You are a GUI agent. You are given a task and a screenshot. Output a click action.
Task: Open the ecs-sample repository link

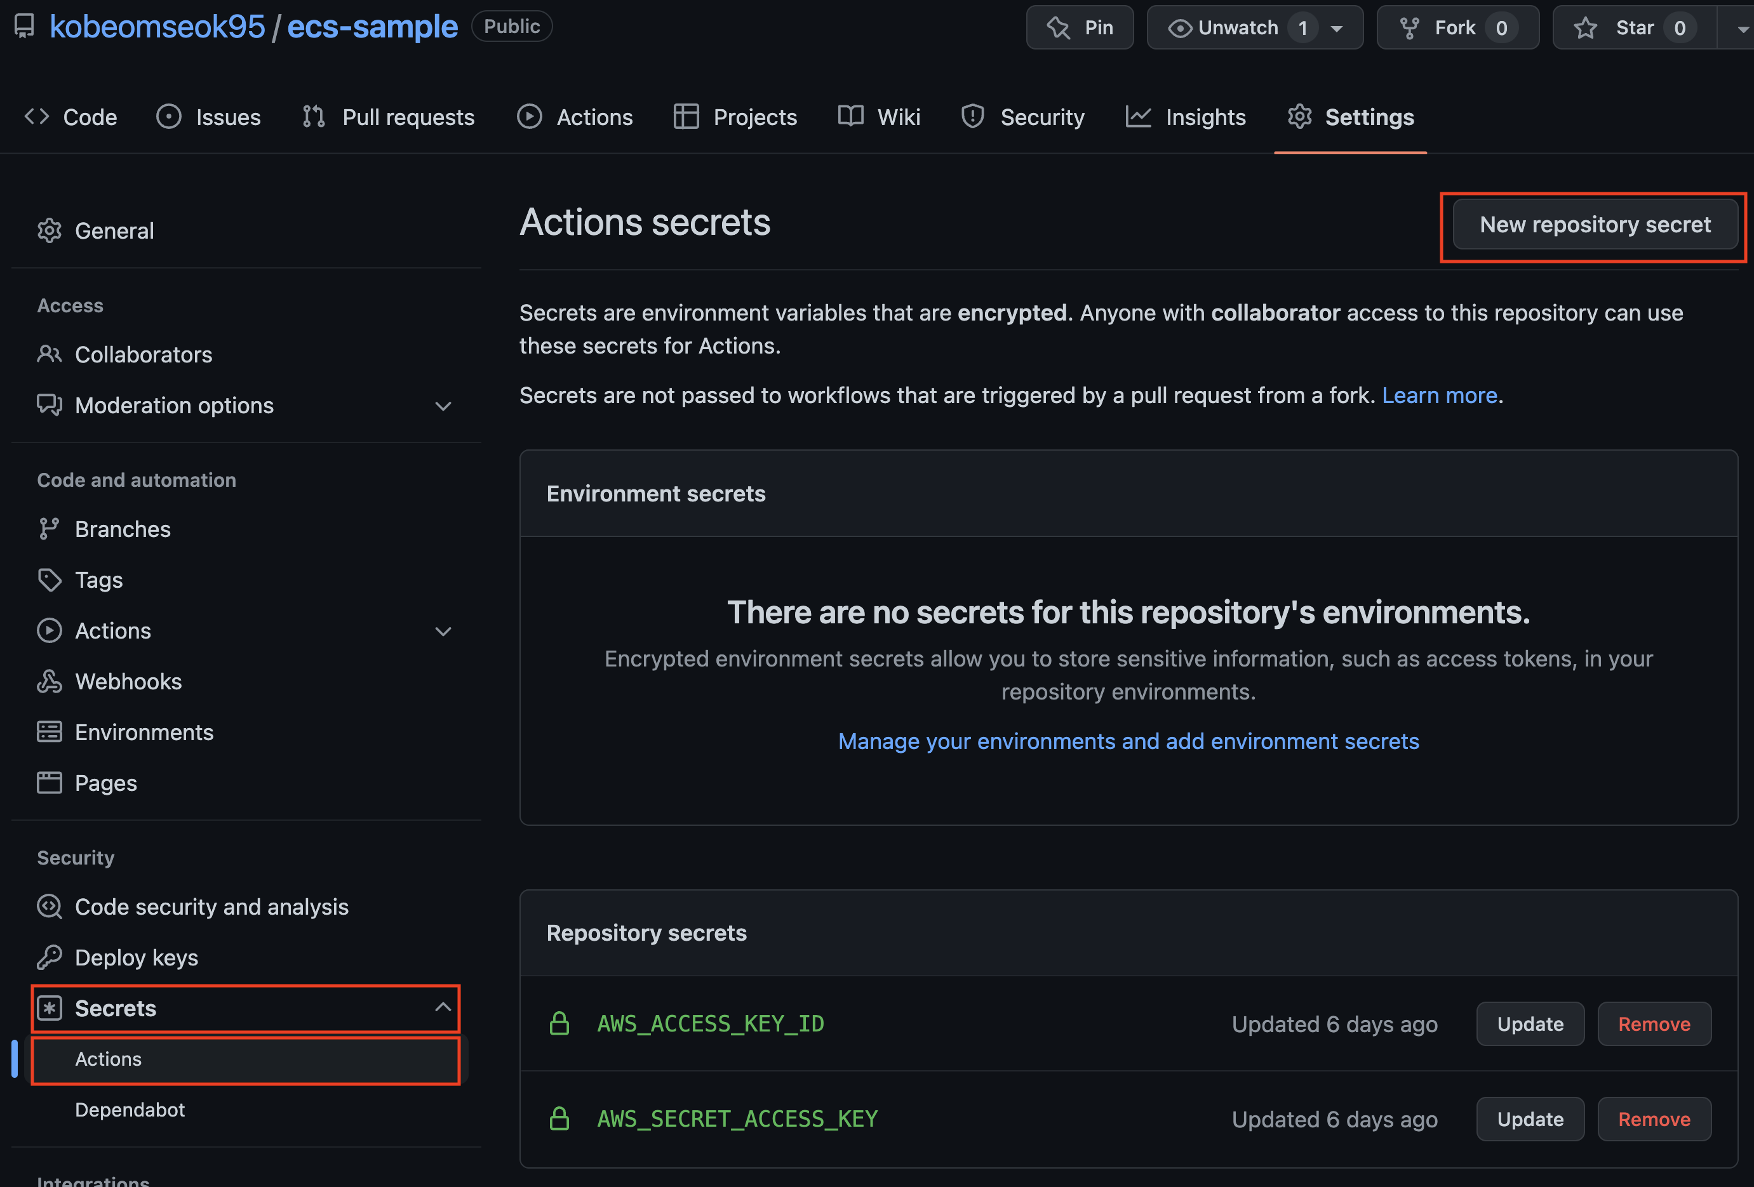click(373, 27)
